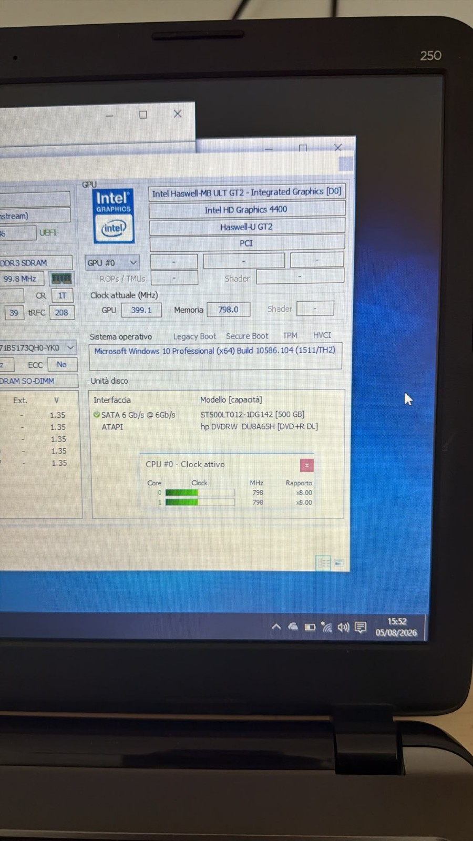Click the Intel Graphics logo
This screenshot has height=841, width=473.
(x=114, y=216)
